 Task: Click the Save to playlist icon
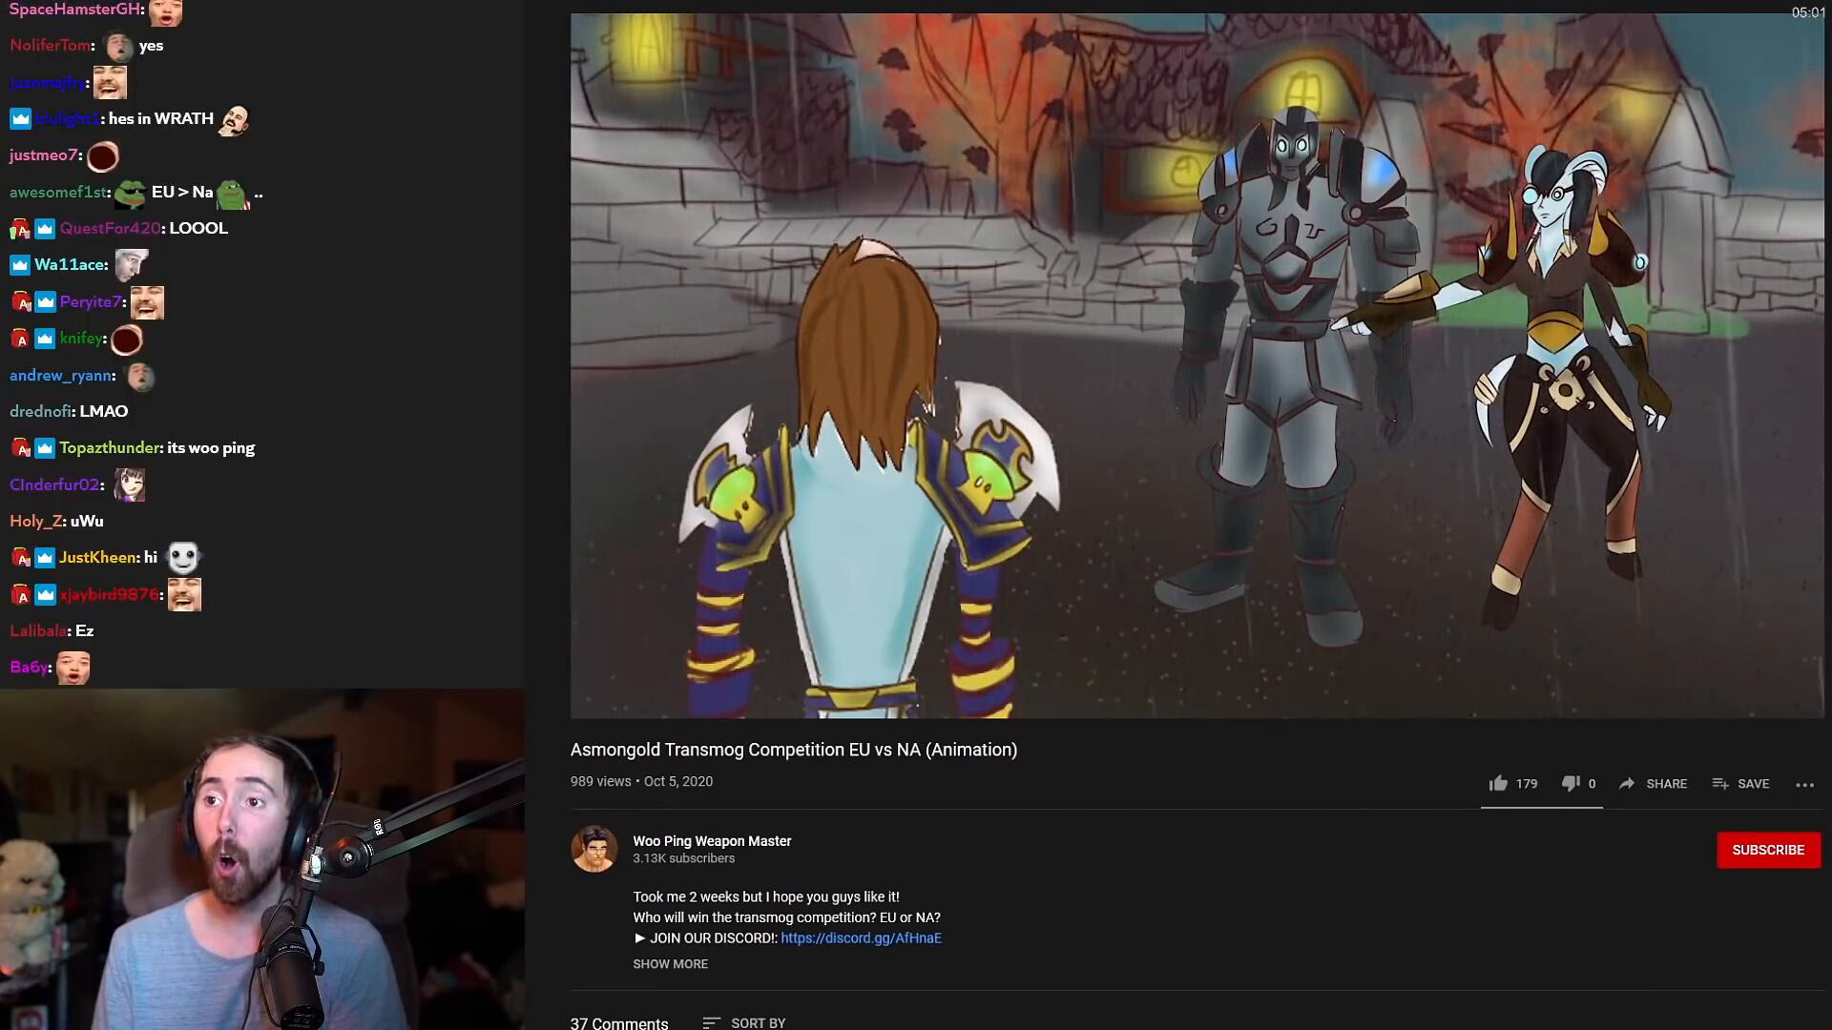click(x=1720, y=783)
